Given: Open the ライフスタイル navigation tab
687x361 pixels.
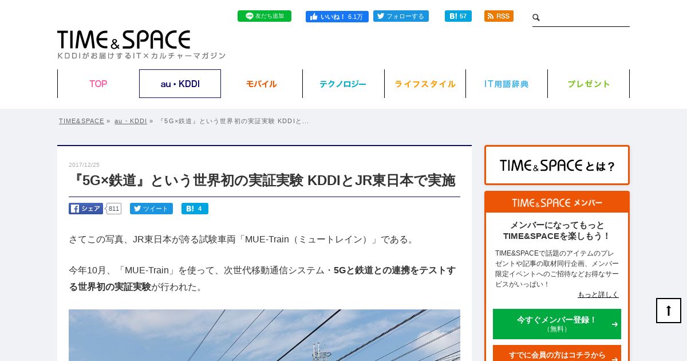Looking at the screenshot, I should coord(425,84).
